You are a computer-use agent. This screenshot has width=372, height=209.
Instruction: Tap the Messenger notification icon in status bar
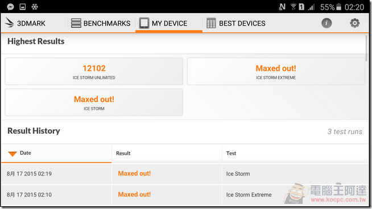click(10, 7)
